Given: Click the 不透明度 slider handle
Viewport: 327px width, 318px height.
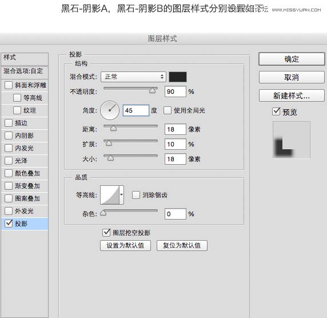Looking at the screenshot, I should 153,90.
